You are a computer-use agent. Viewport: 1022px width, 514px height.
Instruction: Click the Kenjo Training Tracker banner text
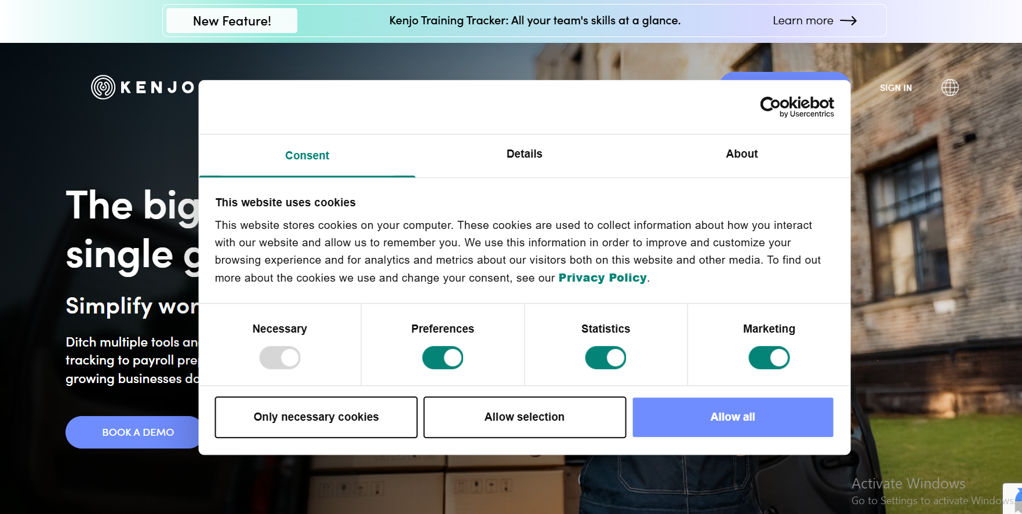tap(534, 21)
